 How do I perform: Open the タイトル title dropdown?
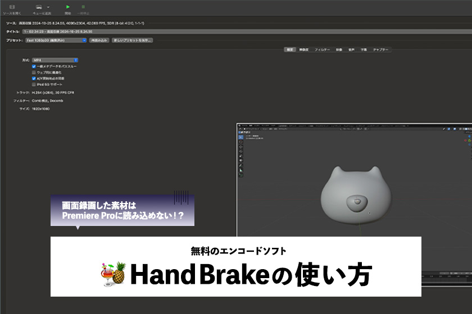tap(247, 31)
